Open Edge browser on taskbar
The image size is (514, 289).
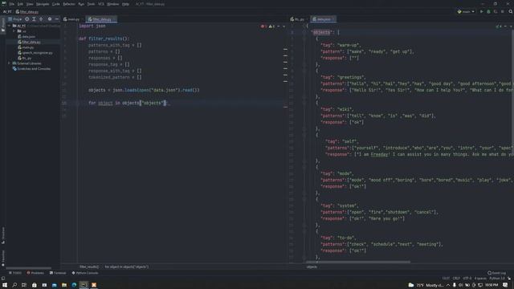74,285
